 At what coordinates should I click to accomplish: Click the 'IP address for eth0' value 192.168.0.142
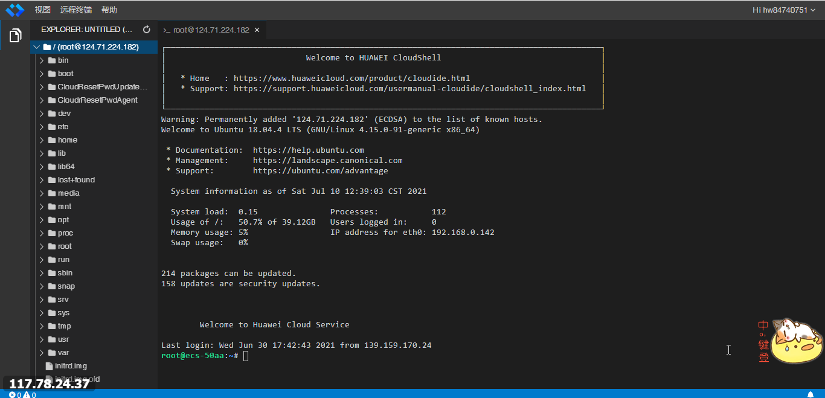(463, 232)
